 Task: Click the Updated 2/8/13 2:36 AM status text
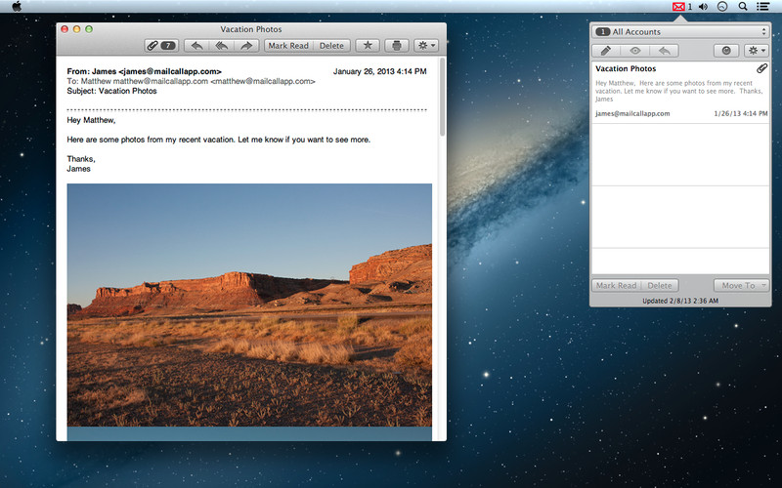pyautogui.click(x=680, y=301)
